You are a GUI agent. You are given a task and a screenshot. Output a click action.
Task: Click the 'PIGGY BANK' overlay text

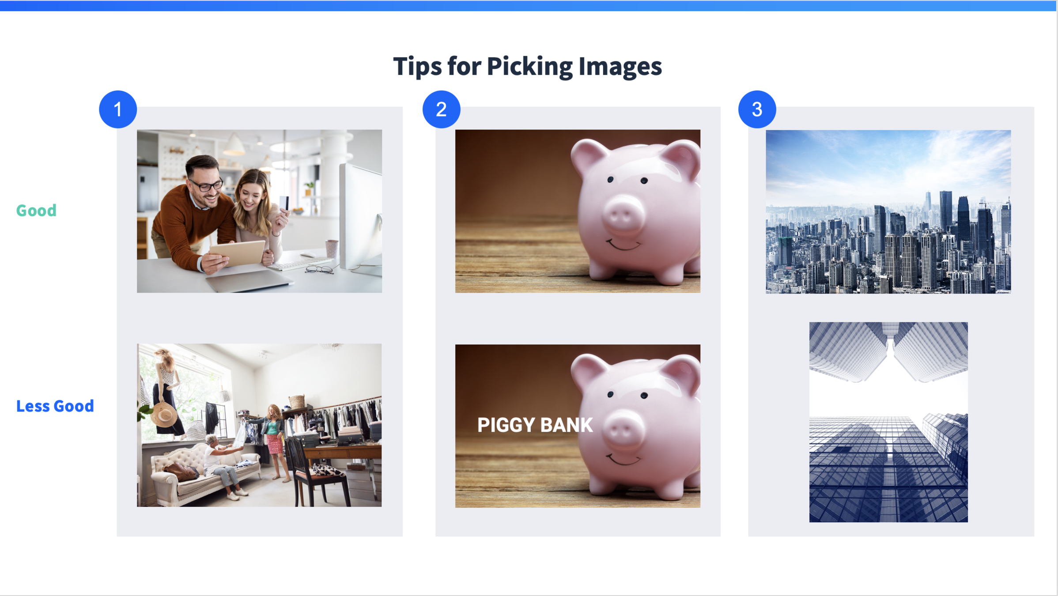coord(535,425)
